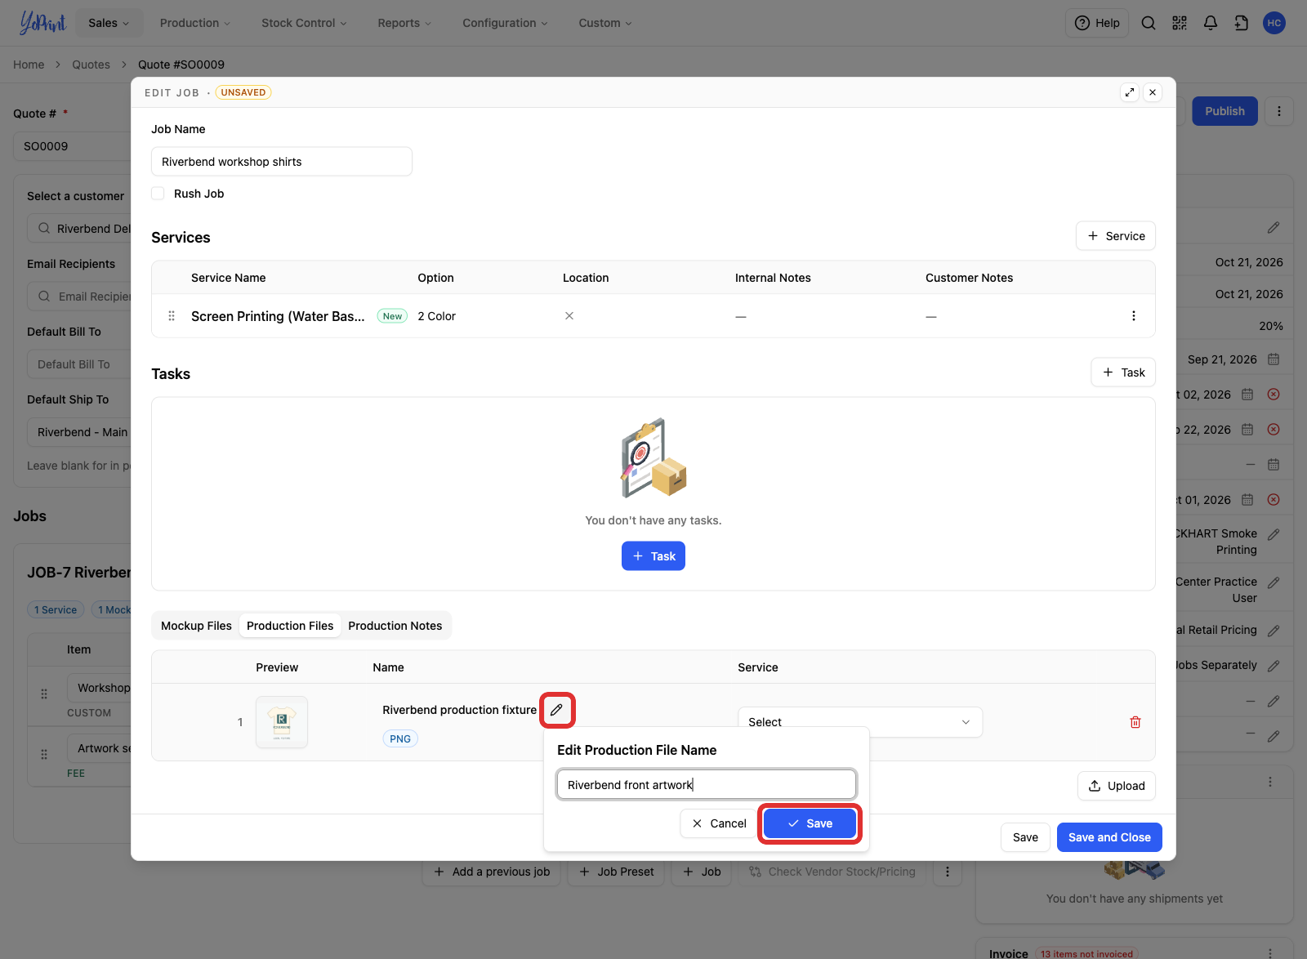Expand the Production menu
The image size is (1307, 959).
point(195,23)
